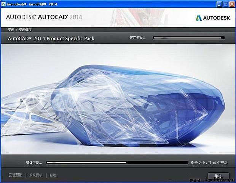236x183 pixels.
Task: Close the installer with the red X
Action: 231,4
